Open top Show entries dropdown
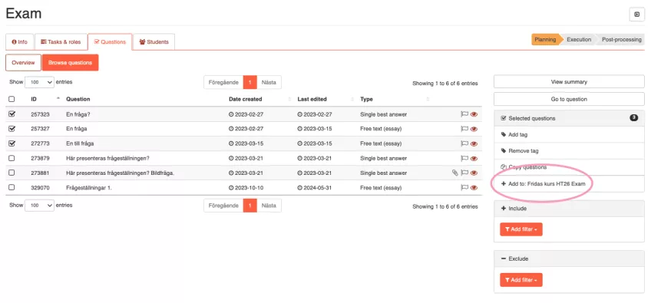Viewport: 651px width, 303px height. [39, 82]
